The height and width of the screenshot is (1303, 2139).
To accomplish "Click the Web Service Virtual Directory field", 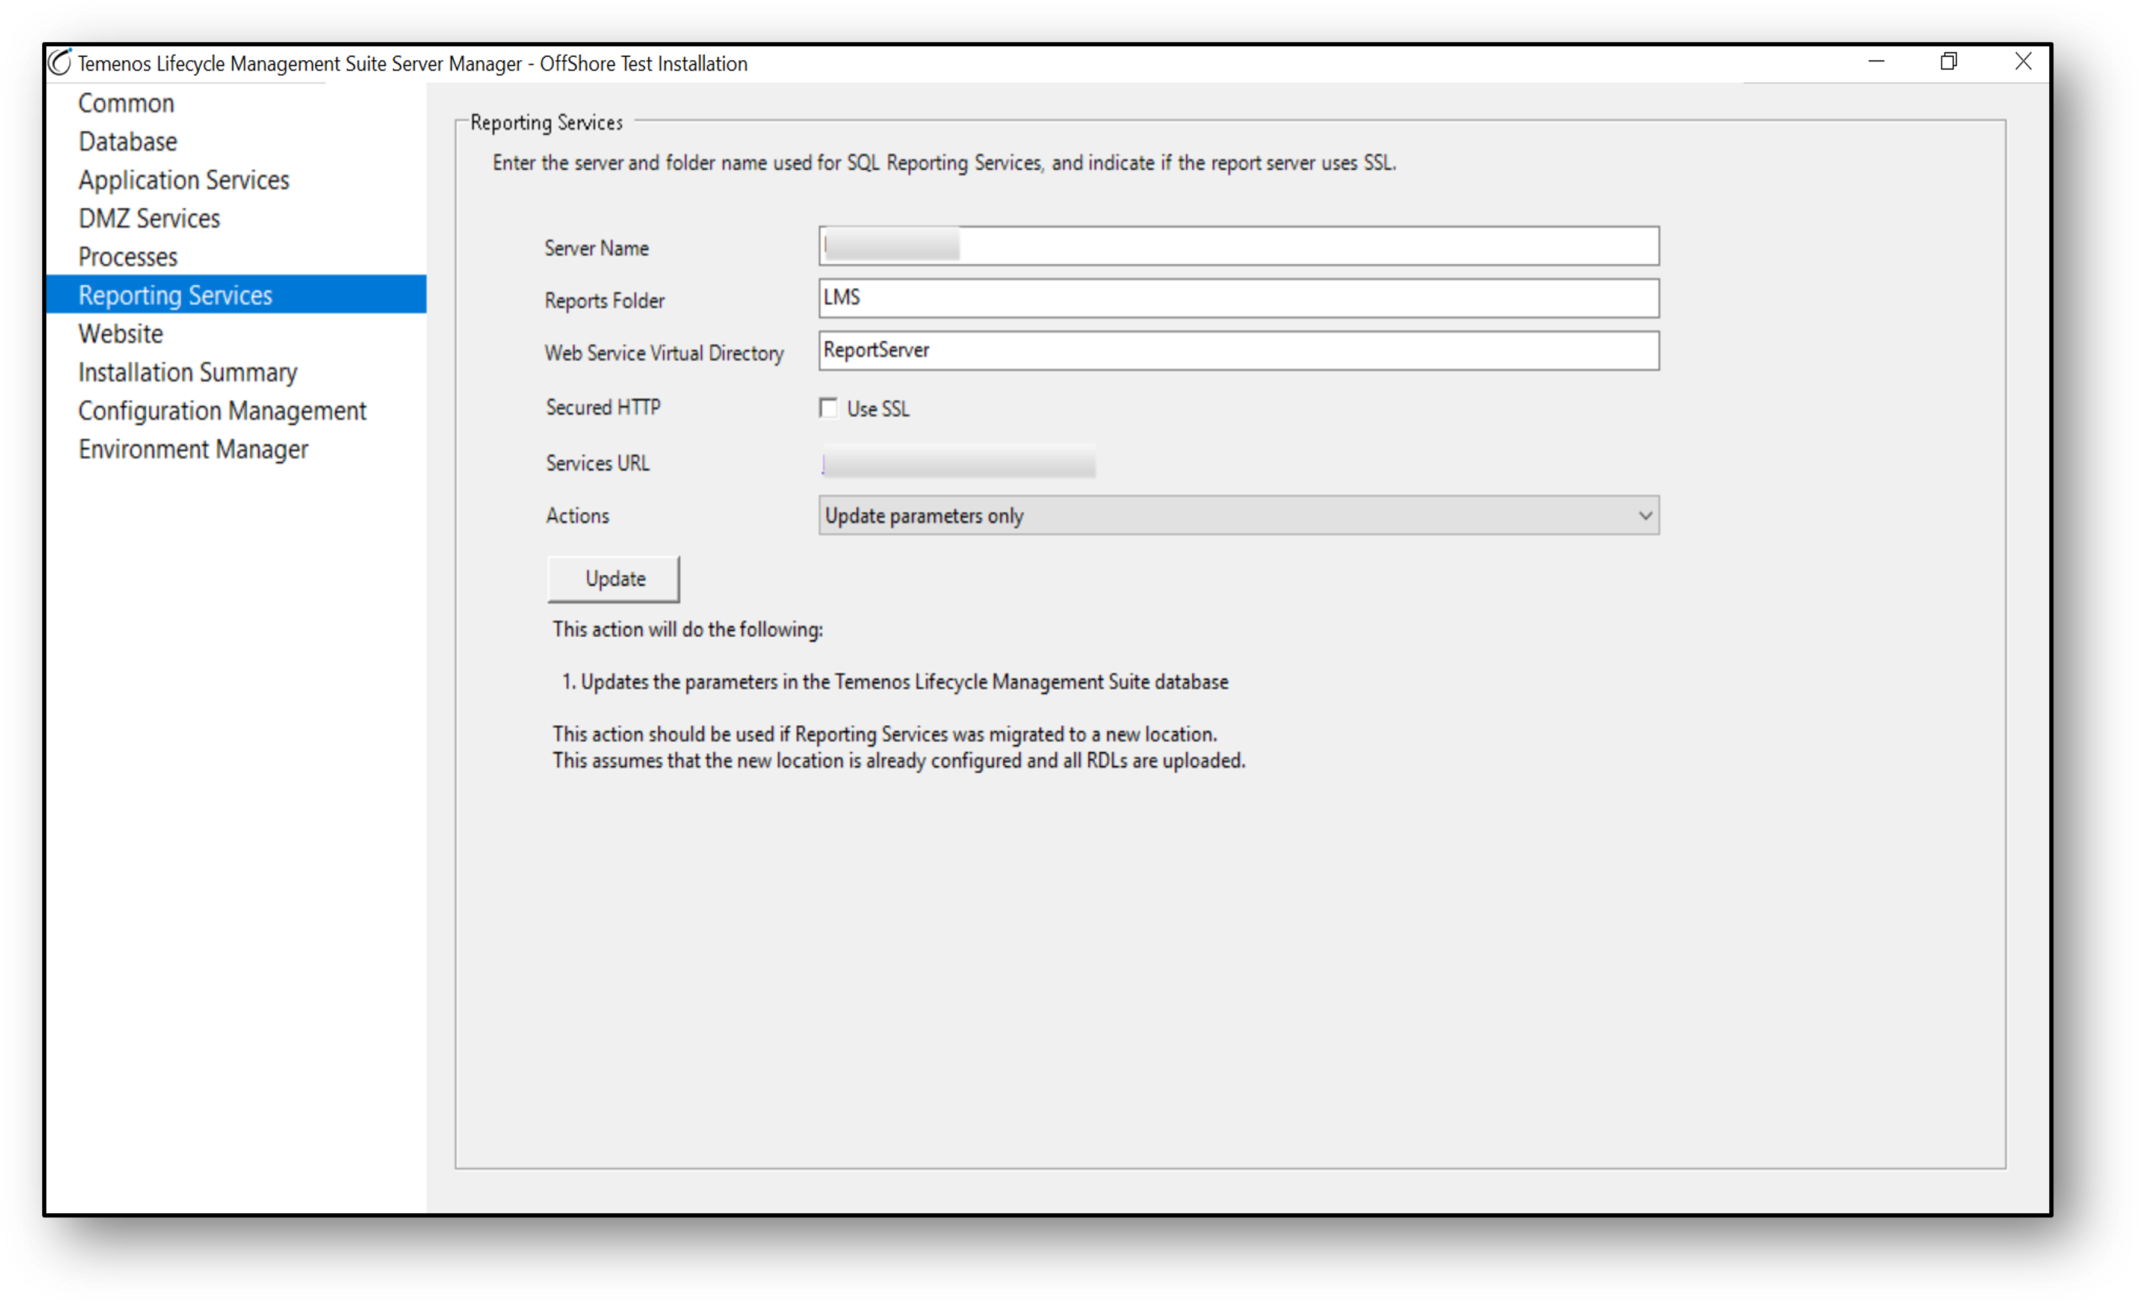I will coord(1239,351).
